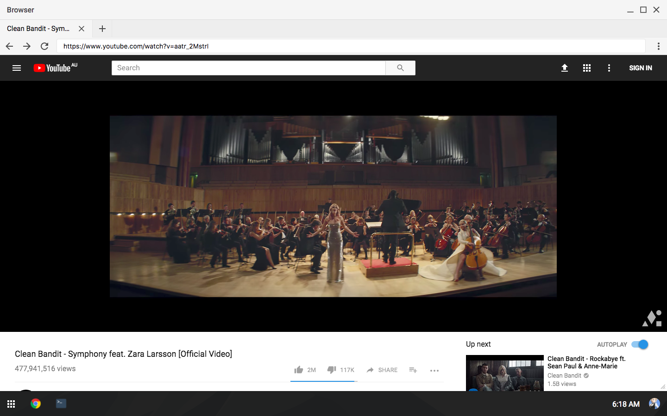Share the video using the SHARE button
The width and height of the screenshot is (667, 416).
point(382,370)
